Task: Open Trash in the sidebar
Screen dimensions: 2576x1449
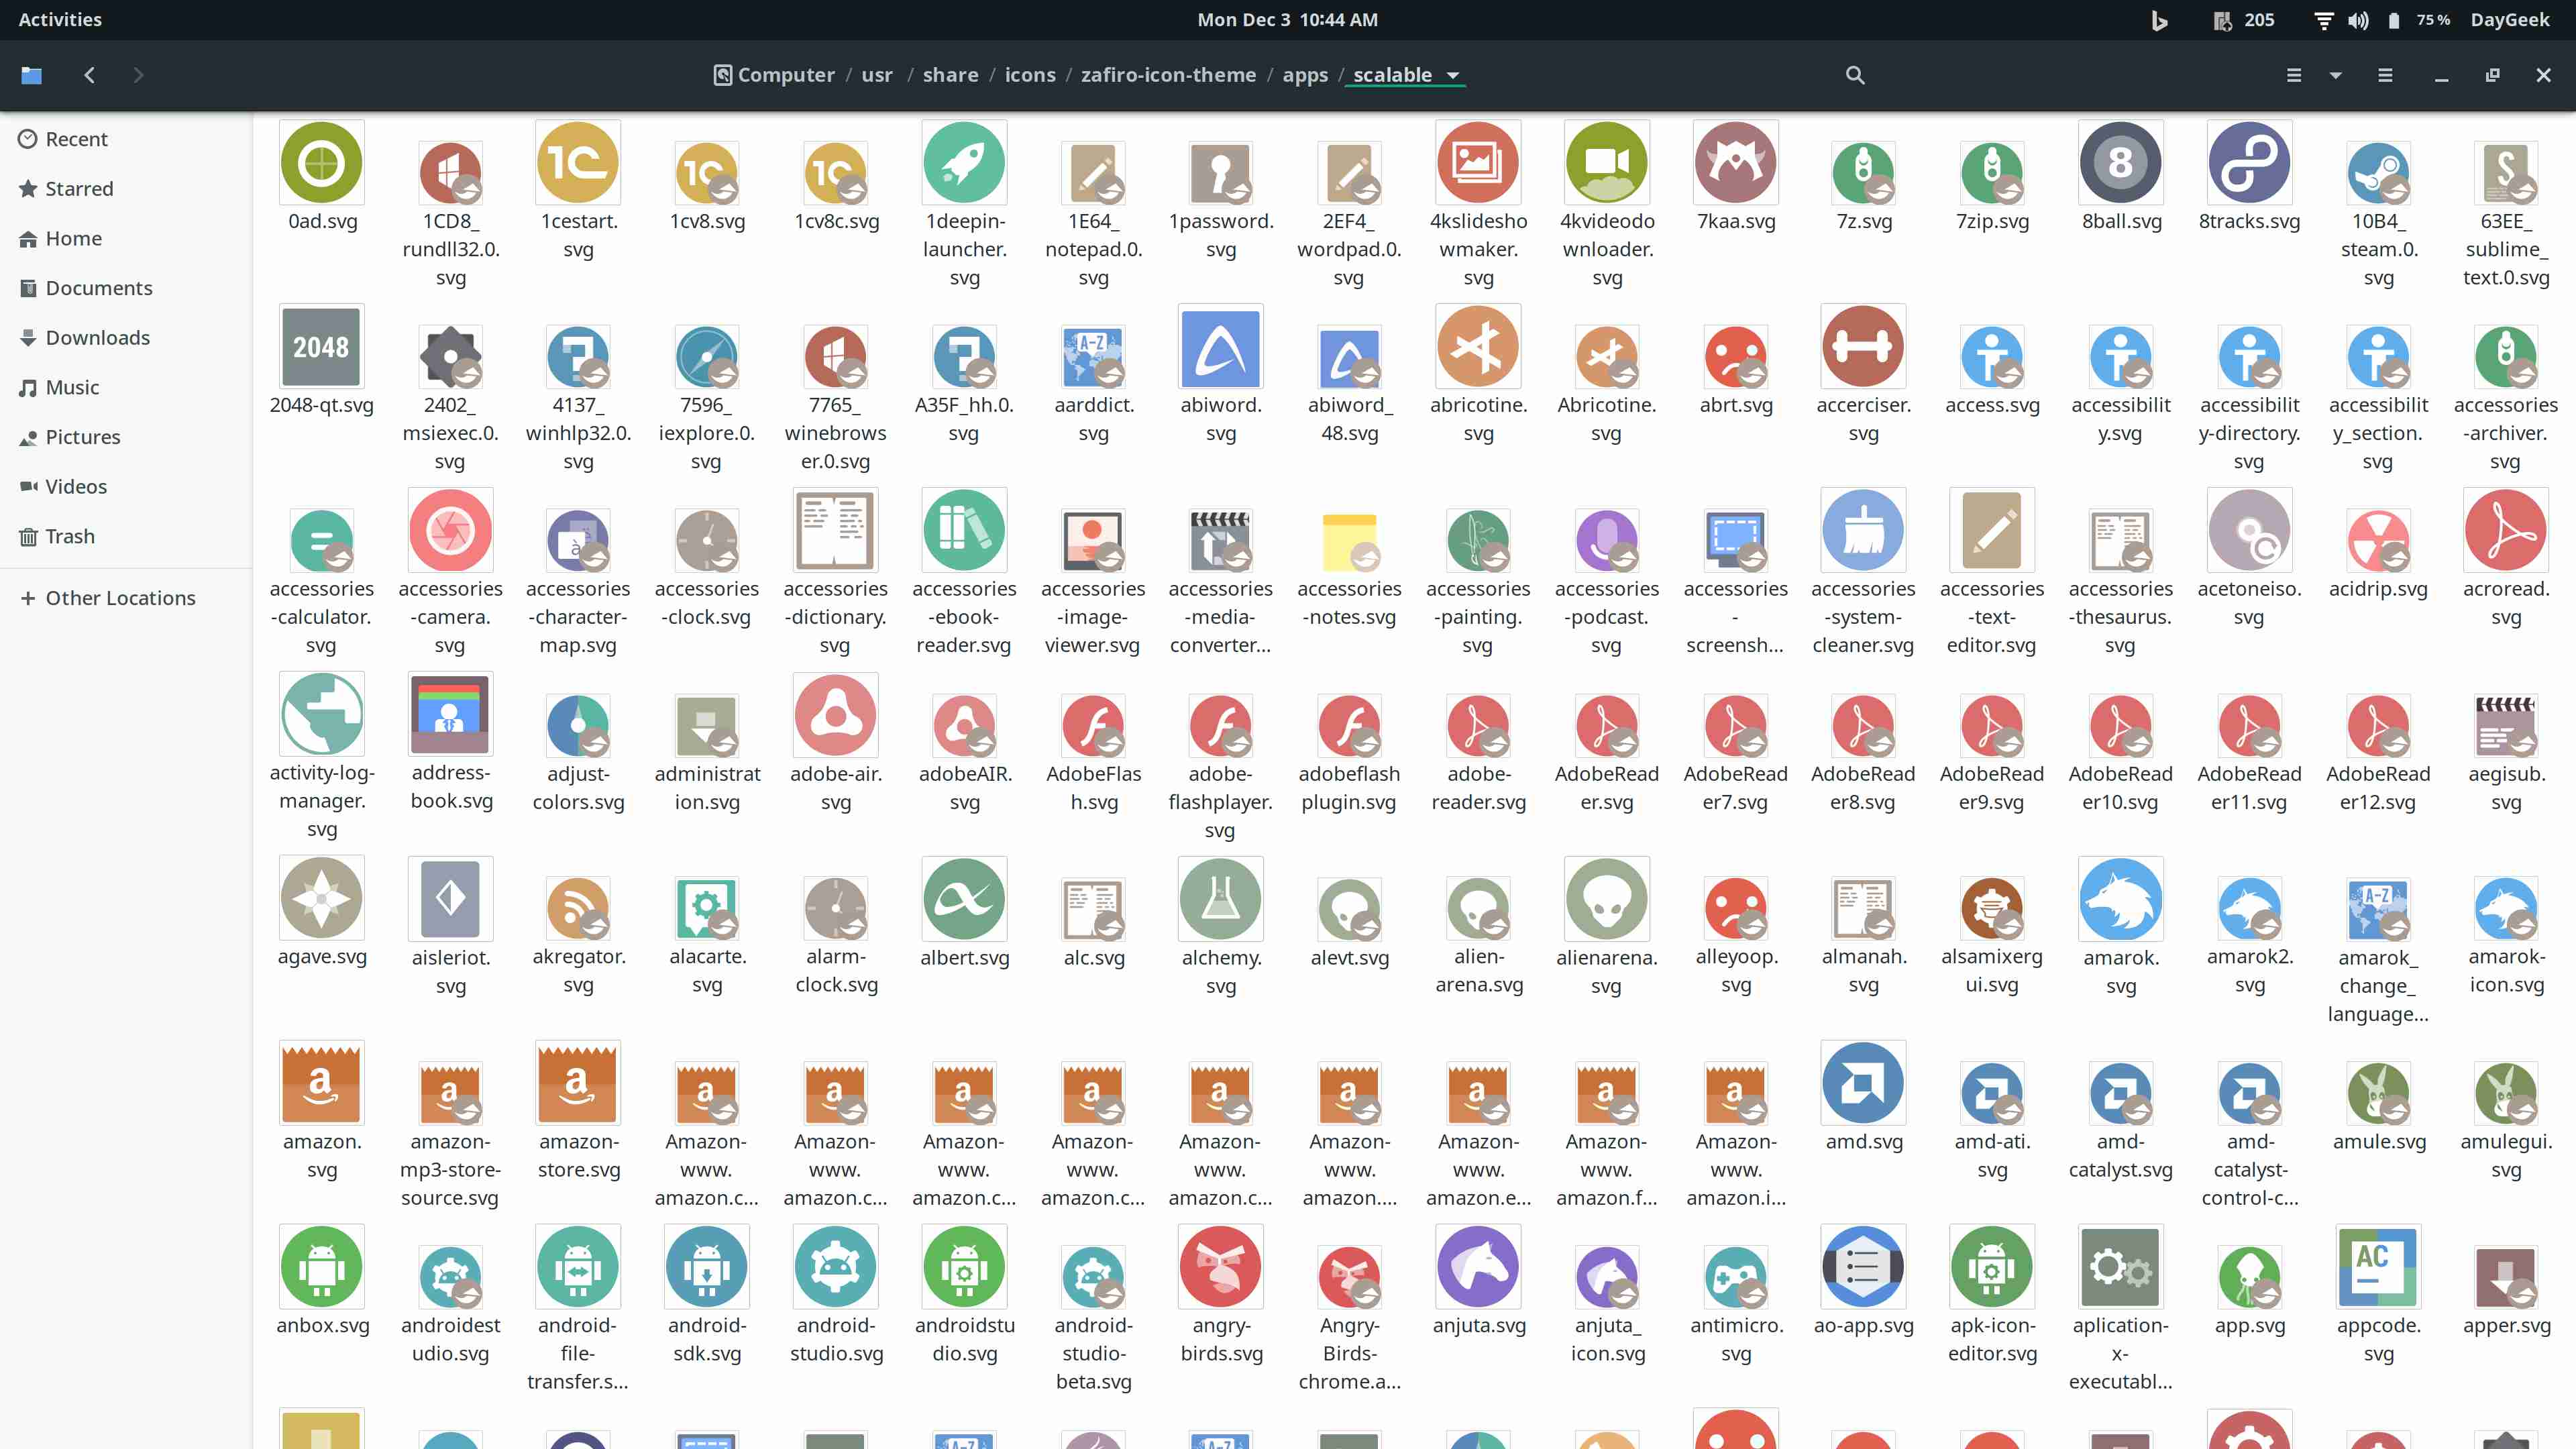Action: (126, 536)
